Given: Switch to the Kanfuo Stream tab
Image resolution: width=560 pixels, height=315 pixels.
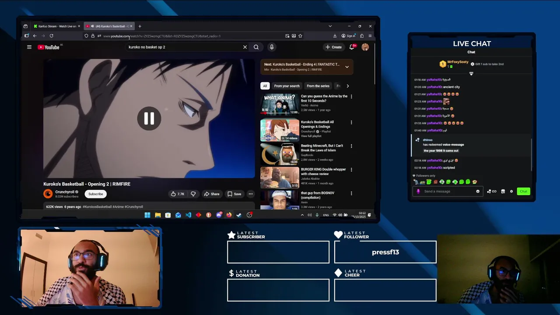Looking at the screenshot, I should tap(56, 26).
